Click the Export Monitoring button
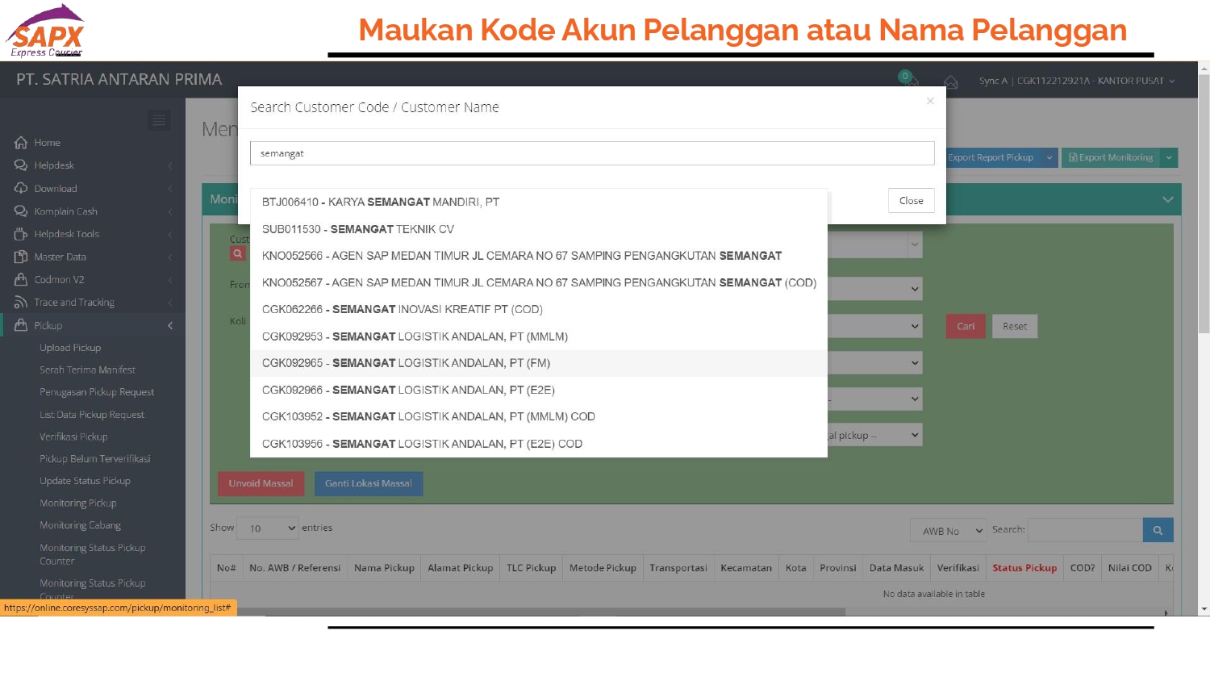Image resolution: width=1210 pixels, height=681 pixels. point(1111,158)
